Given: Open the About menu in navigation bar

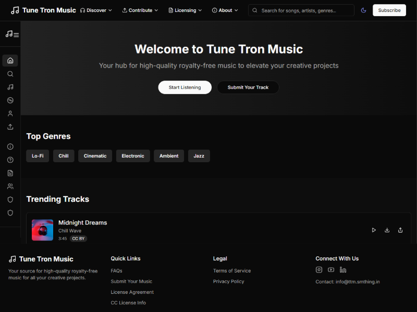Looking at the screenshot, I should point(225,10).
